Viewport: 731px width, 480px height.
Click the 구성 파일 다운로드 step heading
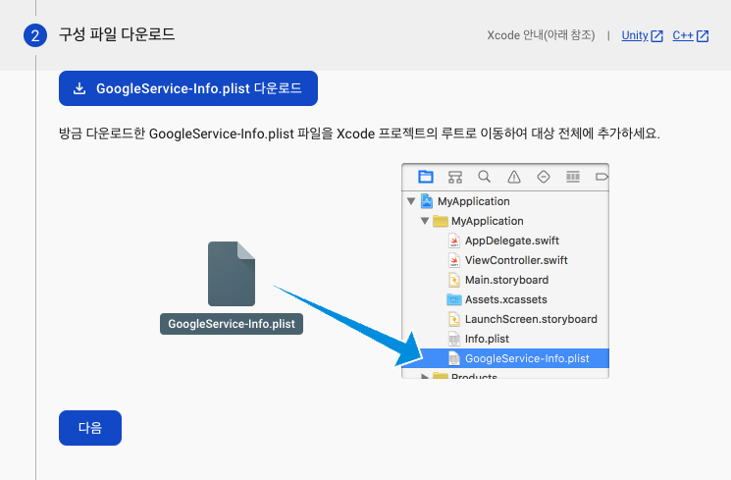pos(117,34)
